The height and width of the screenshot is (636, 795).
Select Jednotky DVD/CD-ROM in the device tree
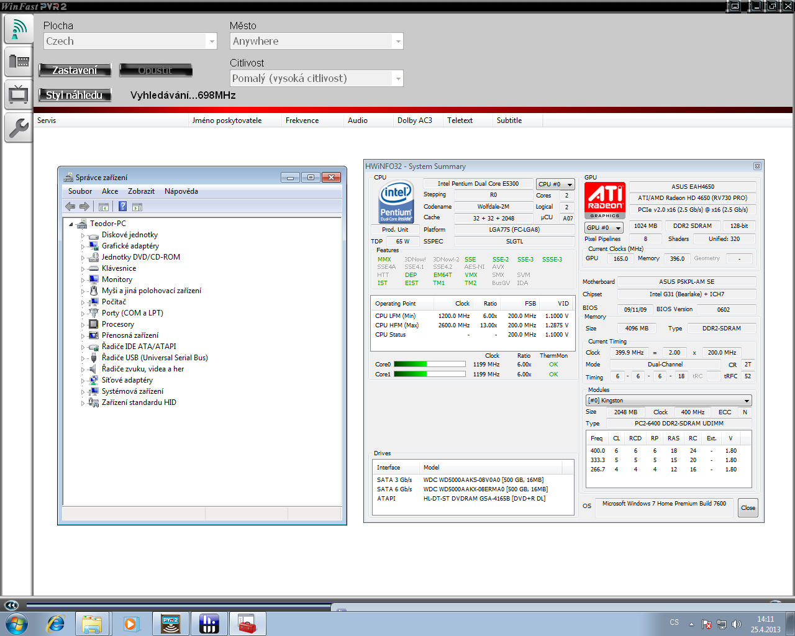[x=141, y=257]
